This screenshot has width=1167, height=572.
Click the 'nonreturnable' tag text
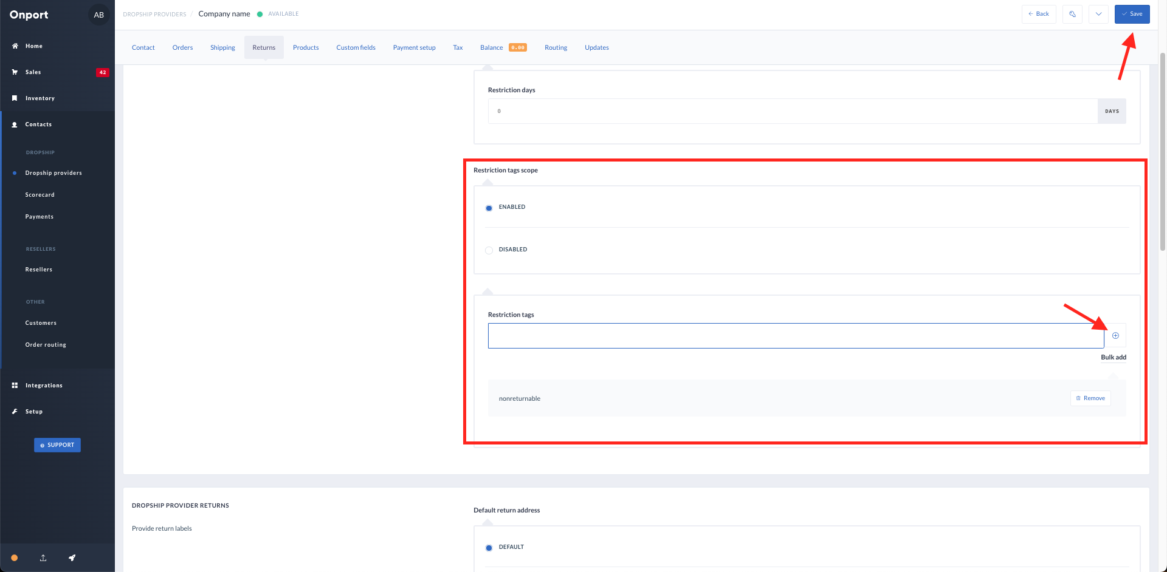(520, 398)
